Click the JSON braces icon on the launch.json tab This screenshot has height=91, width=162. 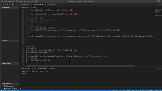[47, 5]
